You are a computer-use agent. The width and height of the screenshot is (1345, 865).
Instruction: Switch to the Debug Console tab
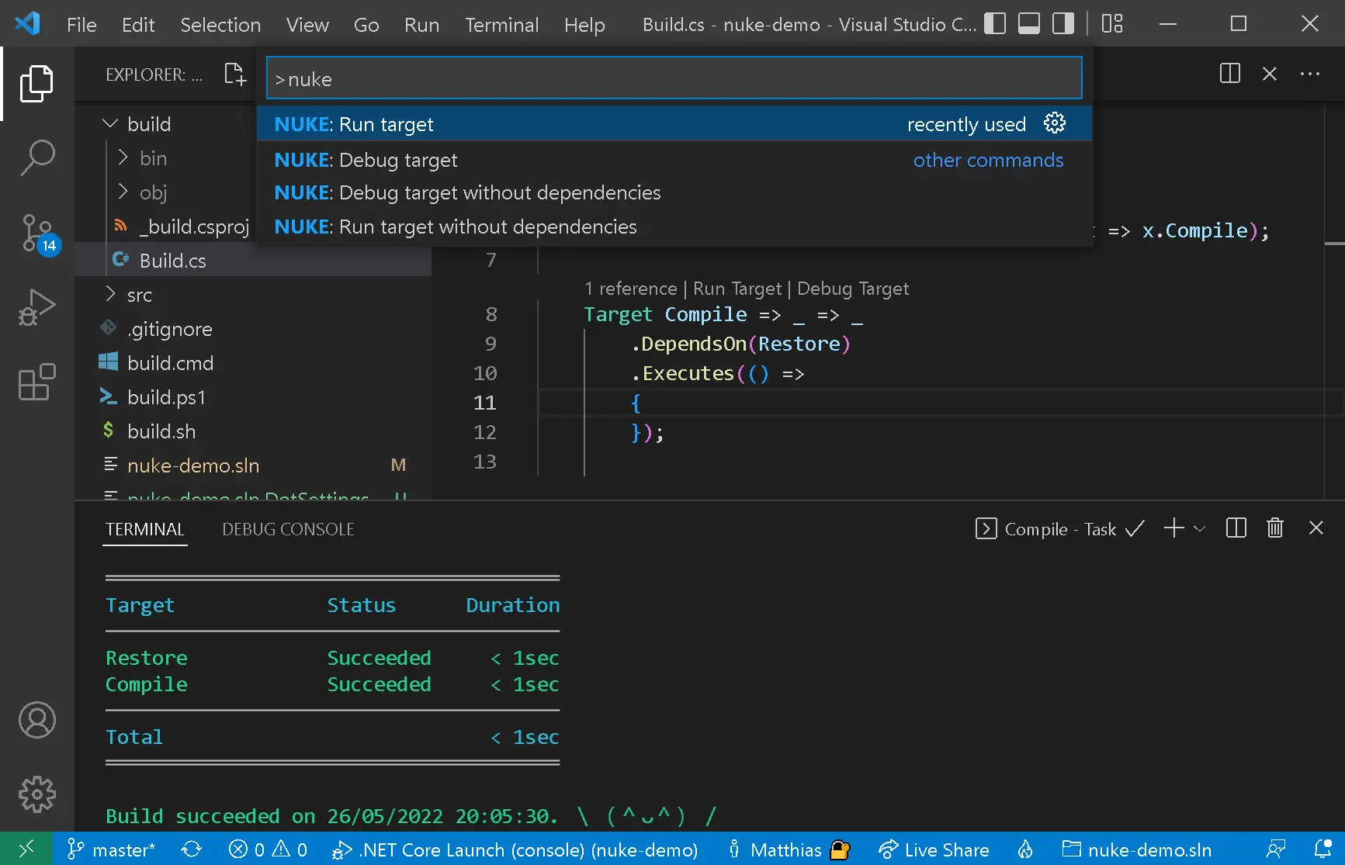(x=288, y=529)
